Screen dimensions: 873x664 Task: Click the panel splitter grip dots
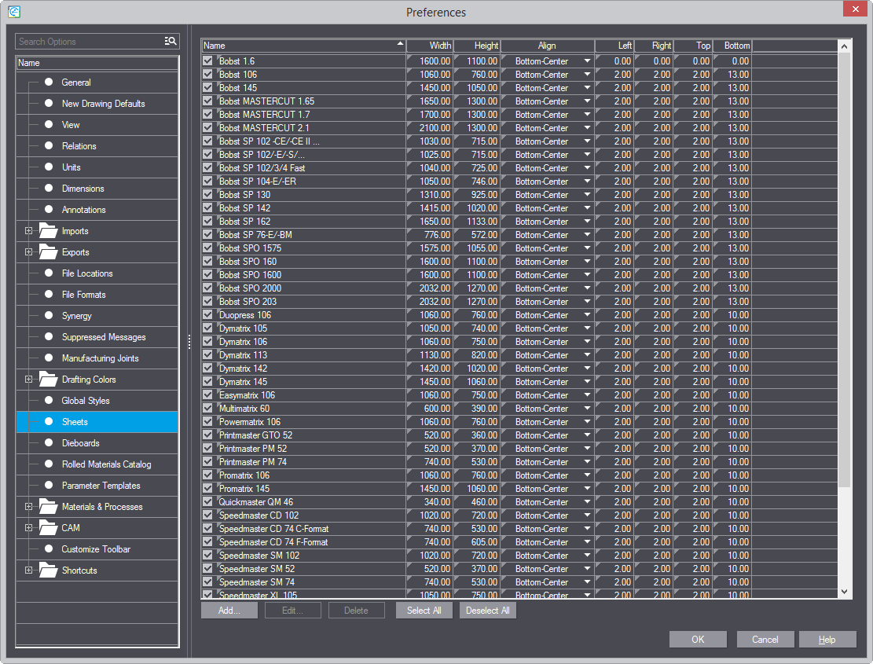click(189, 342)
